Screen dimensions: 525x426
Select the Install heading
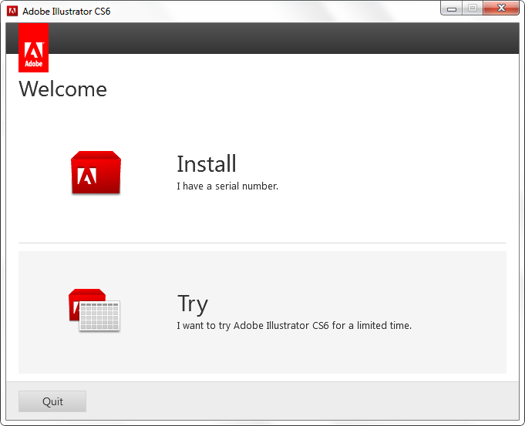[x=206, y=164]
